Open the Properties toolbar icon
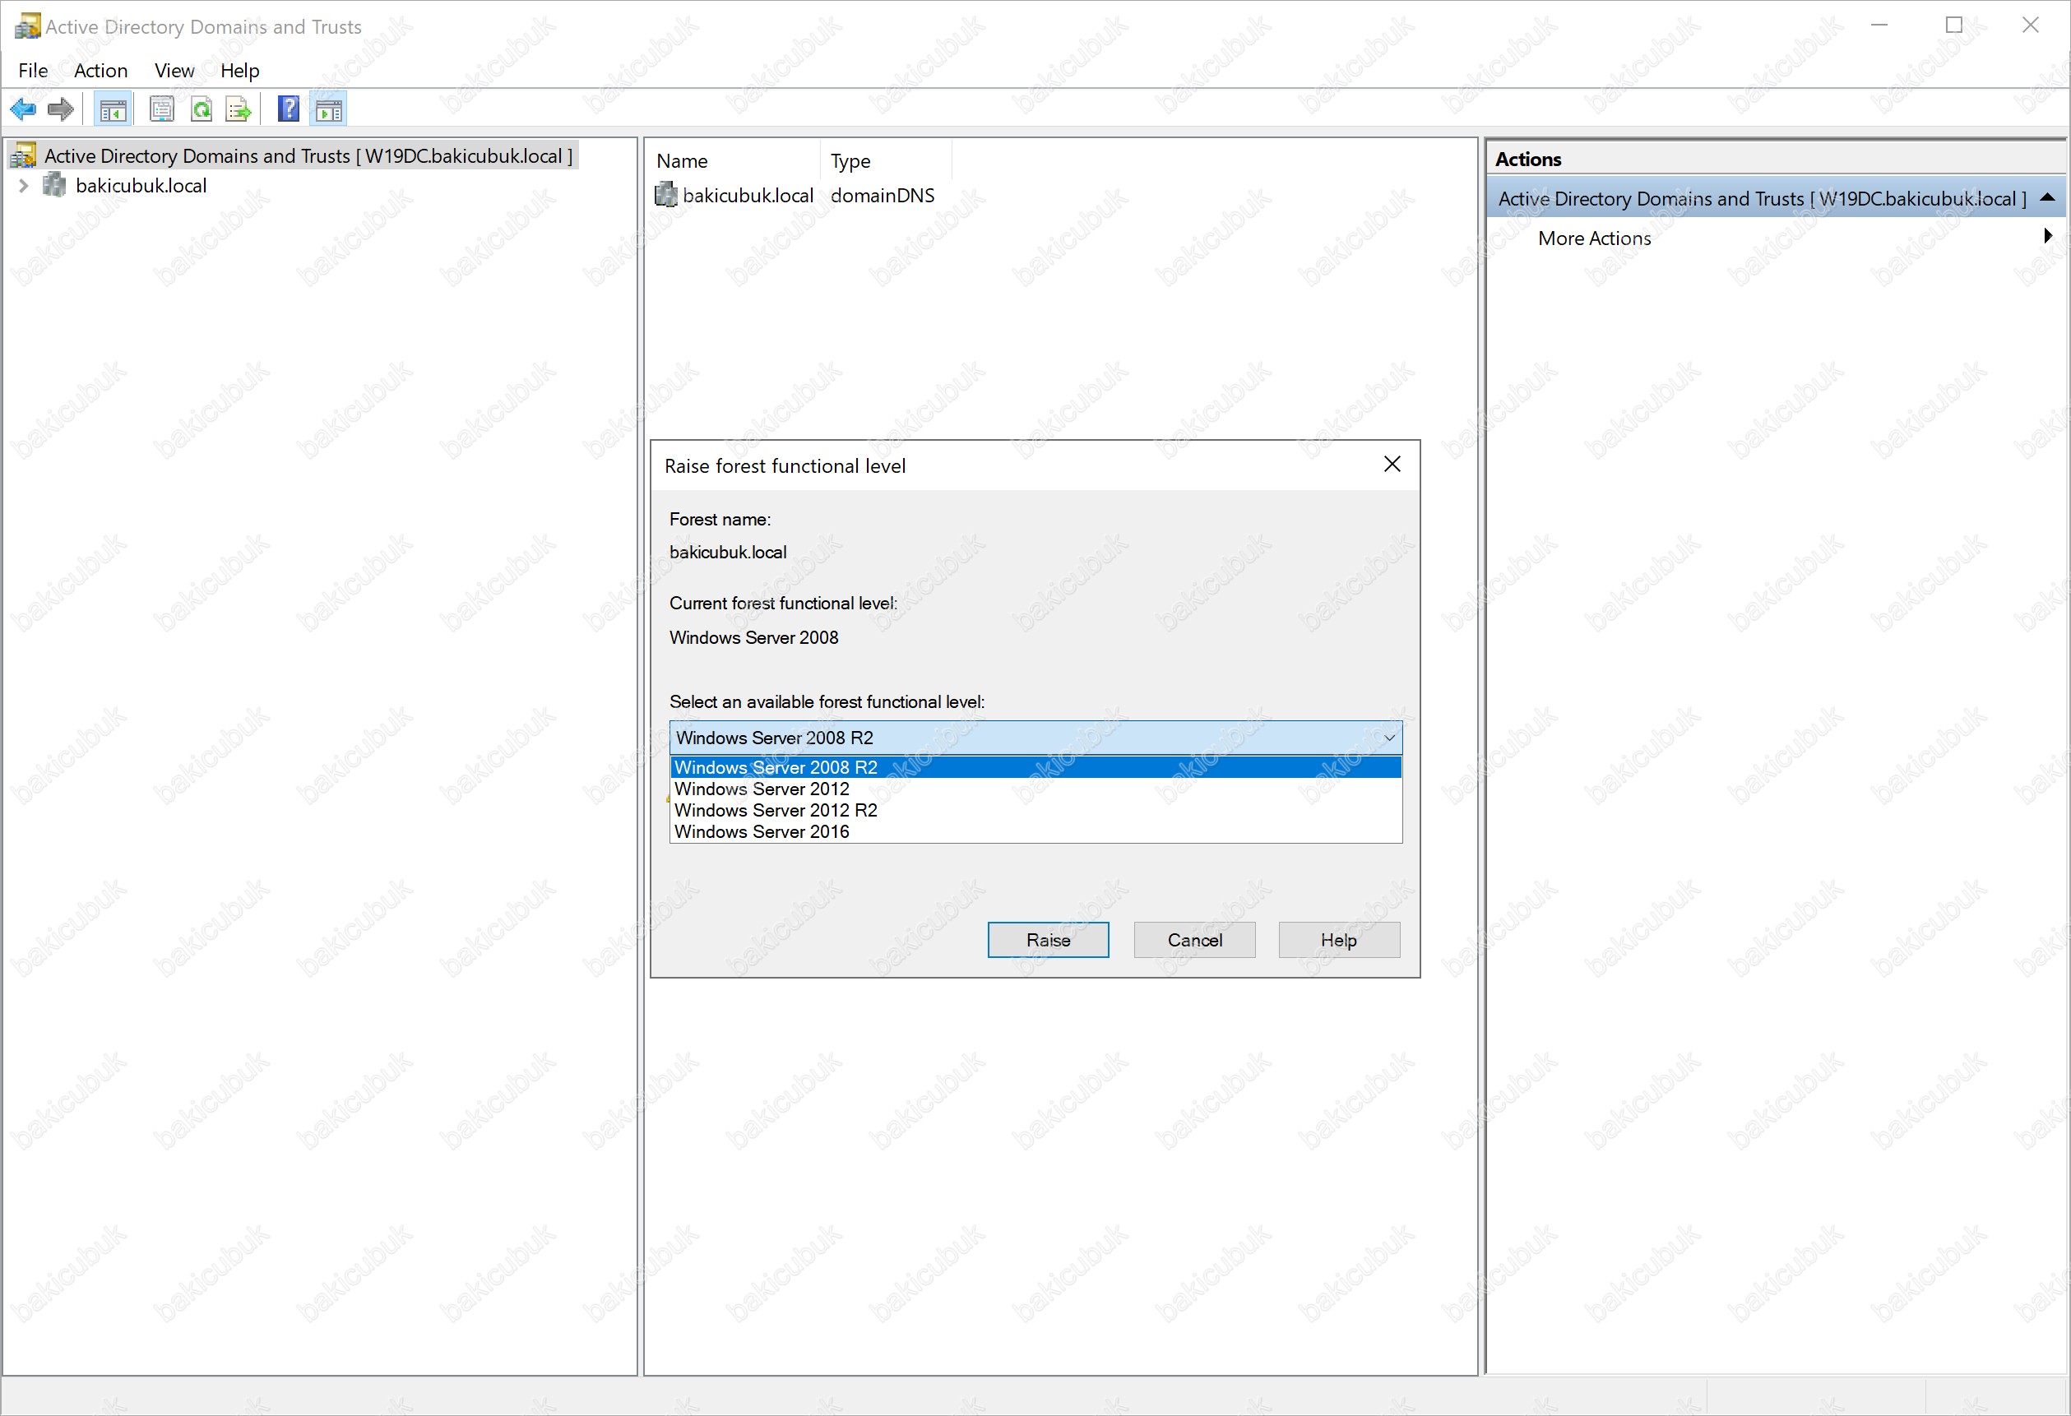The image size is (2071, 1416). [162, 109]
